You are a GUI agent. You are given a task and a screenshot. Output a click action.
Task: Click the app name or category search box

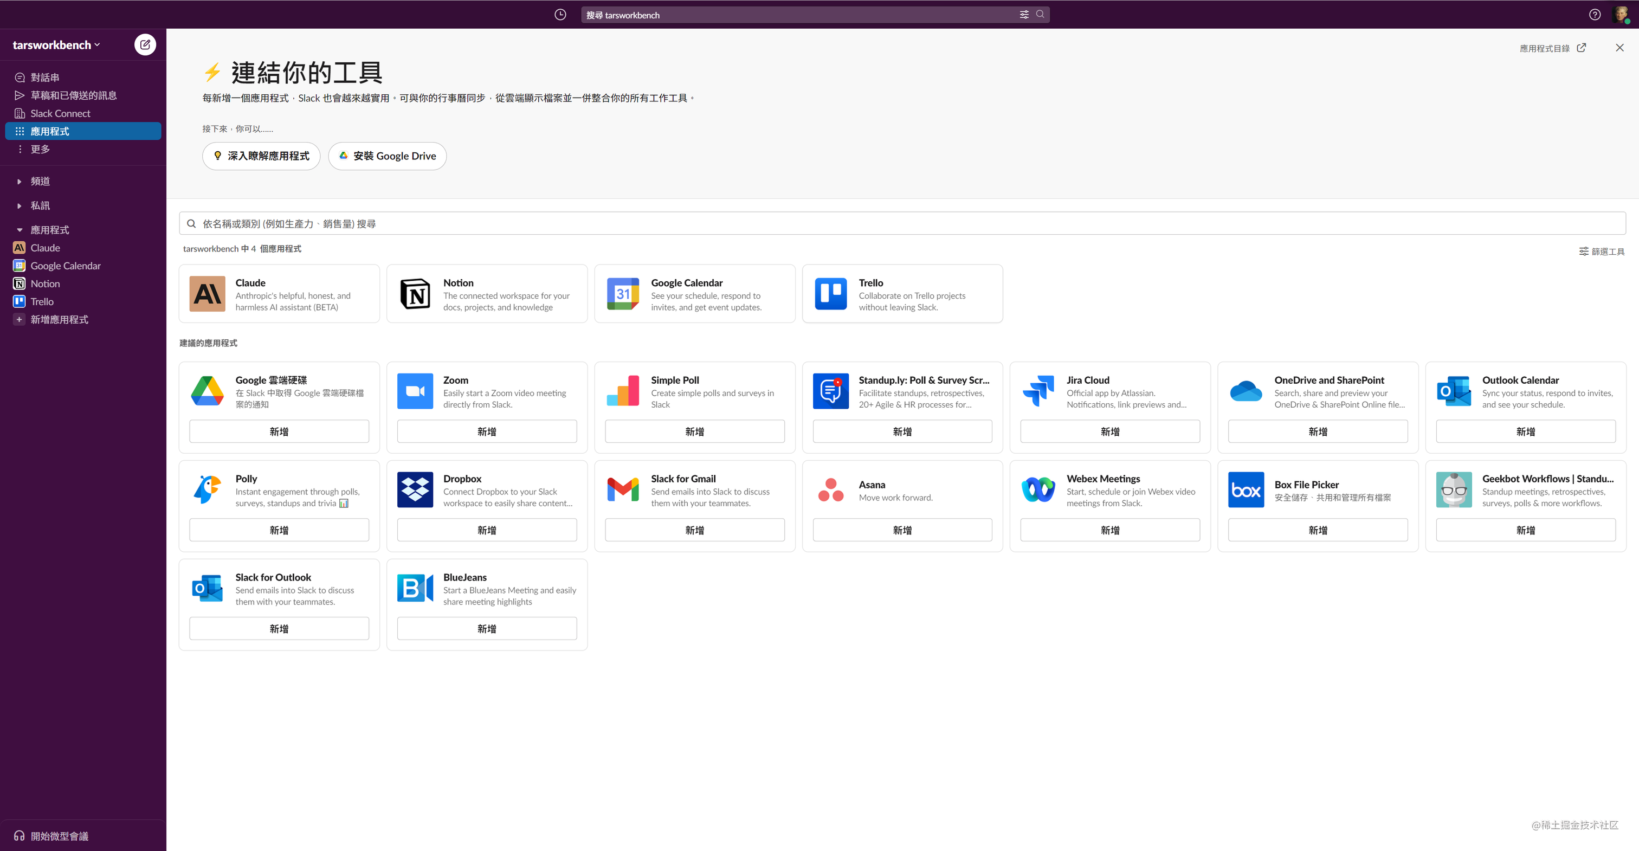point(902,223)
